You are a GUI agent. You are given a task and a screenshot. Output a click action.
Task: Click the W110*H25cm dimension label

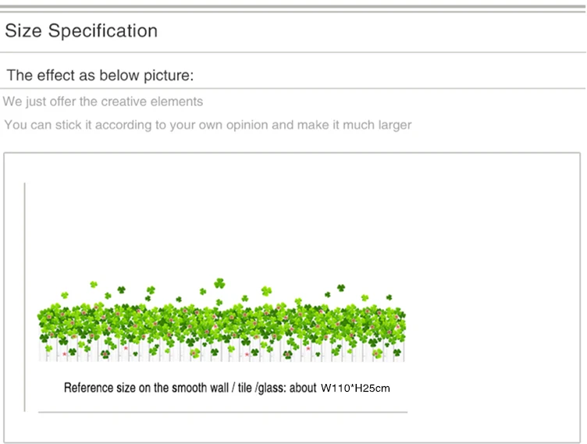coord(355,389)
